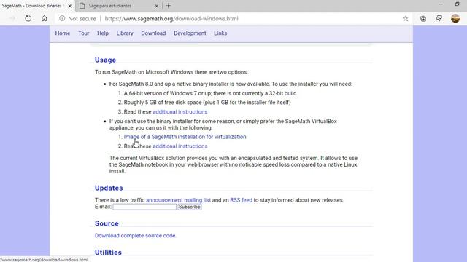This screenshot has height=262, width=467.
Task: Open the Download menu item
Action: point(153,33)
